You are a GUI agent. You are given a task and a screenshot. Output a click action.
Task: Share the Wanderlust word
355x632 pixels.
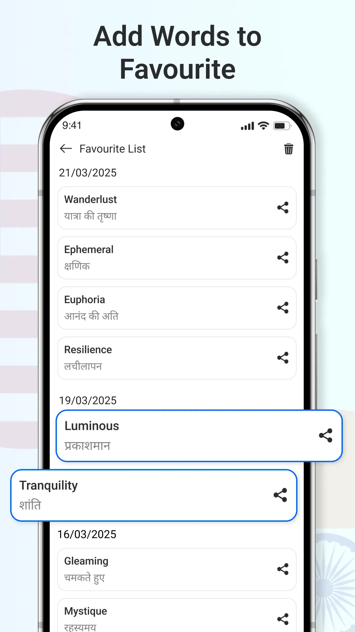tap(283, 208)
